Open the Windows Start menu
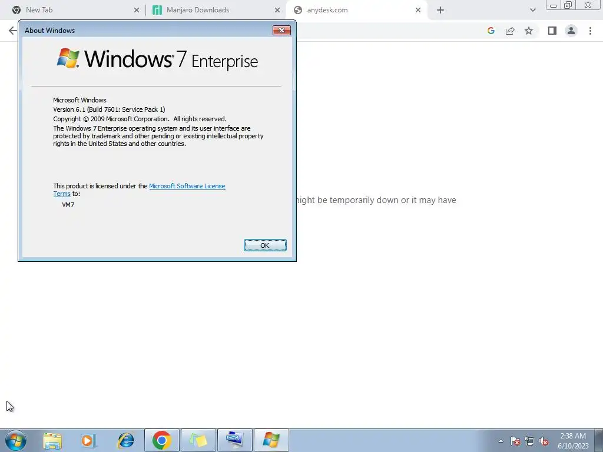The image size is (603, 452). coord(16,440)
